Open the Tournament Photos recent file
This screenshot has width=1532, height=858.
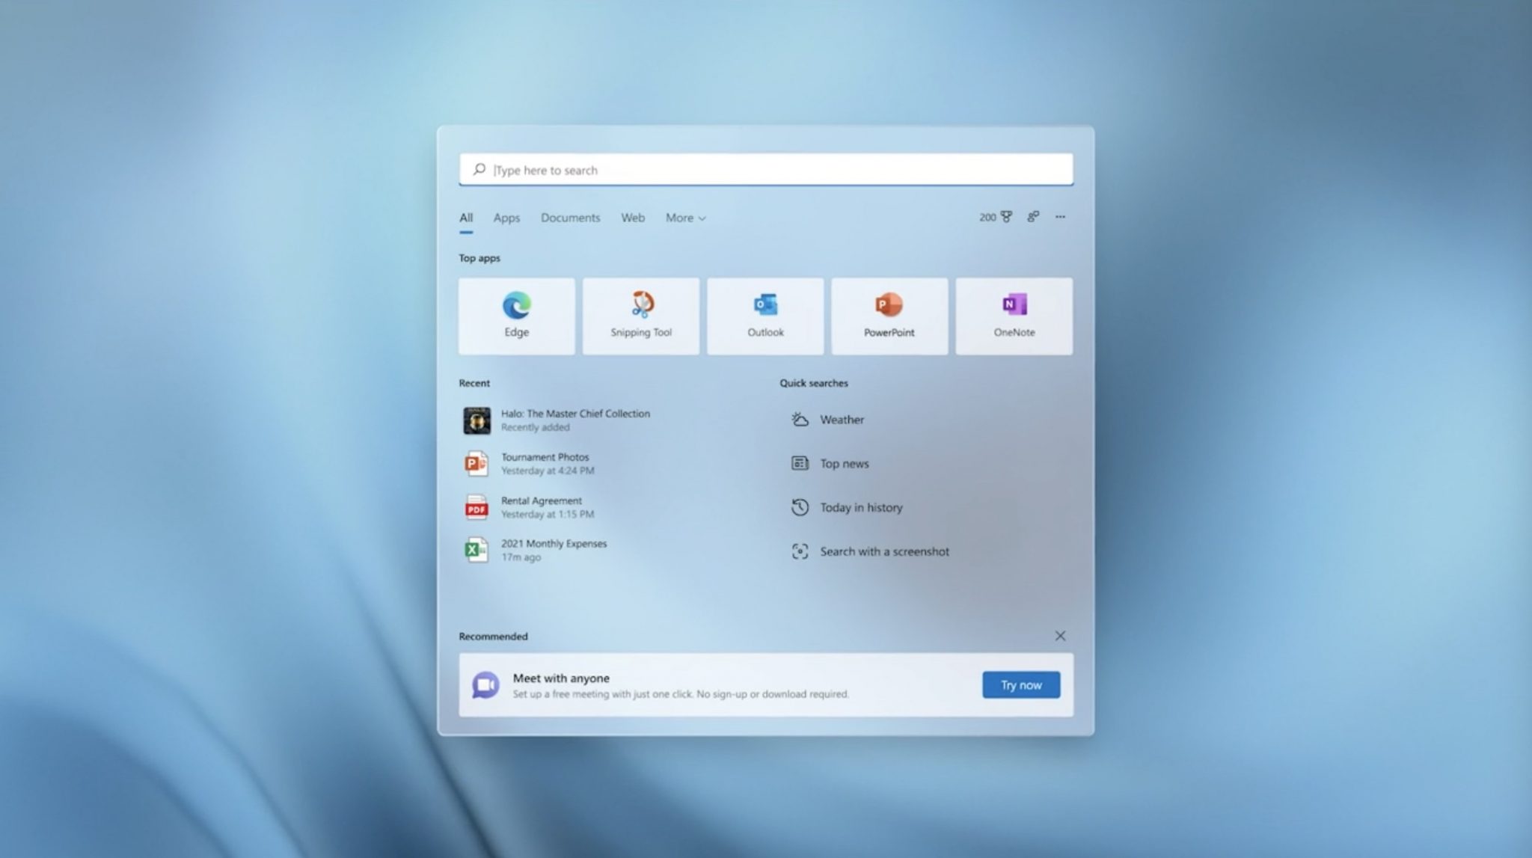[x=528, y=464]
